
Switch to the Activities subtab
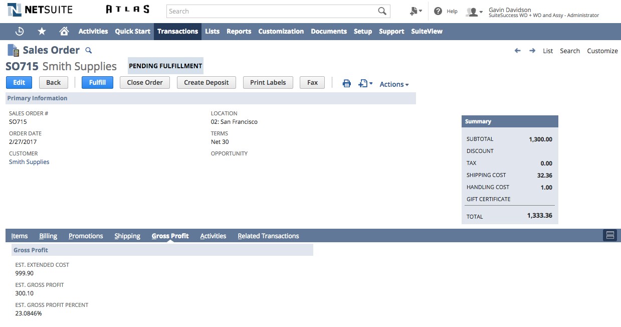[x=213, y=236]
